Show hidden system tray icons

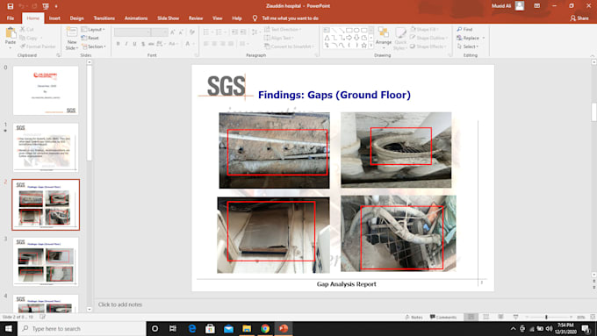514,328
